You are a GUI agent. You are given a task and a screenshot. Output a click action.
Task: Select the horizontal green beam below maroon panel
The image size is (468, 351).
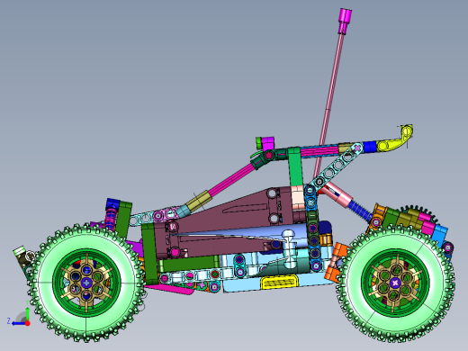(189, 264)
